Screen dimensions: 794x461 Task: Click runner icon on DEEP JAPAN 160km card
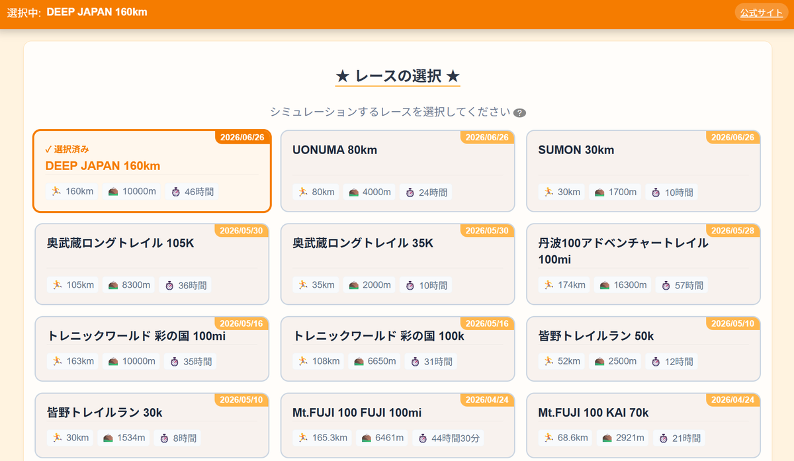pos(57,192)
